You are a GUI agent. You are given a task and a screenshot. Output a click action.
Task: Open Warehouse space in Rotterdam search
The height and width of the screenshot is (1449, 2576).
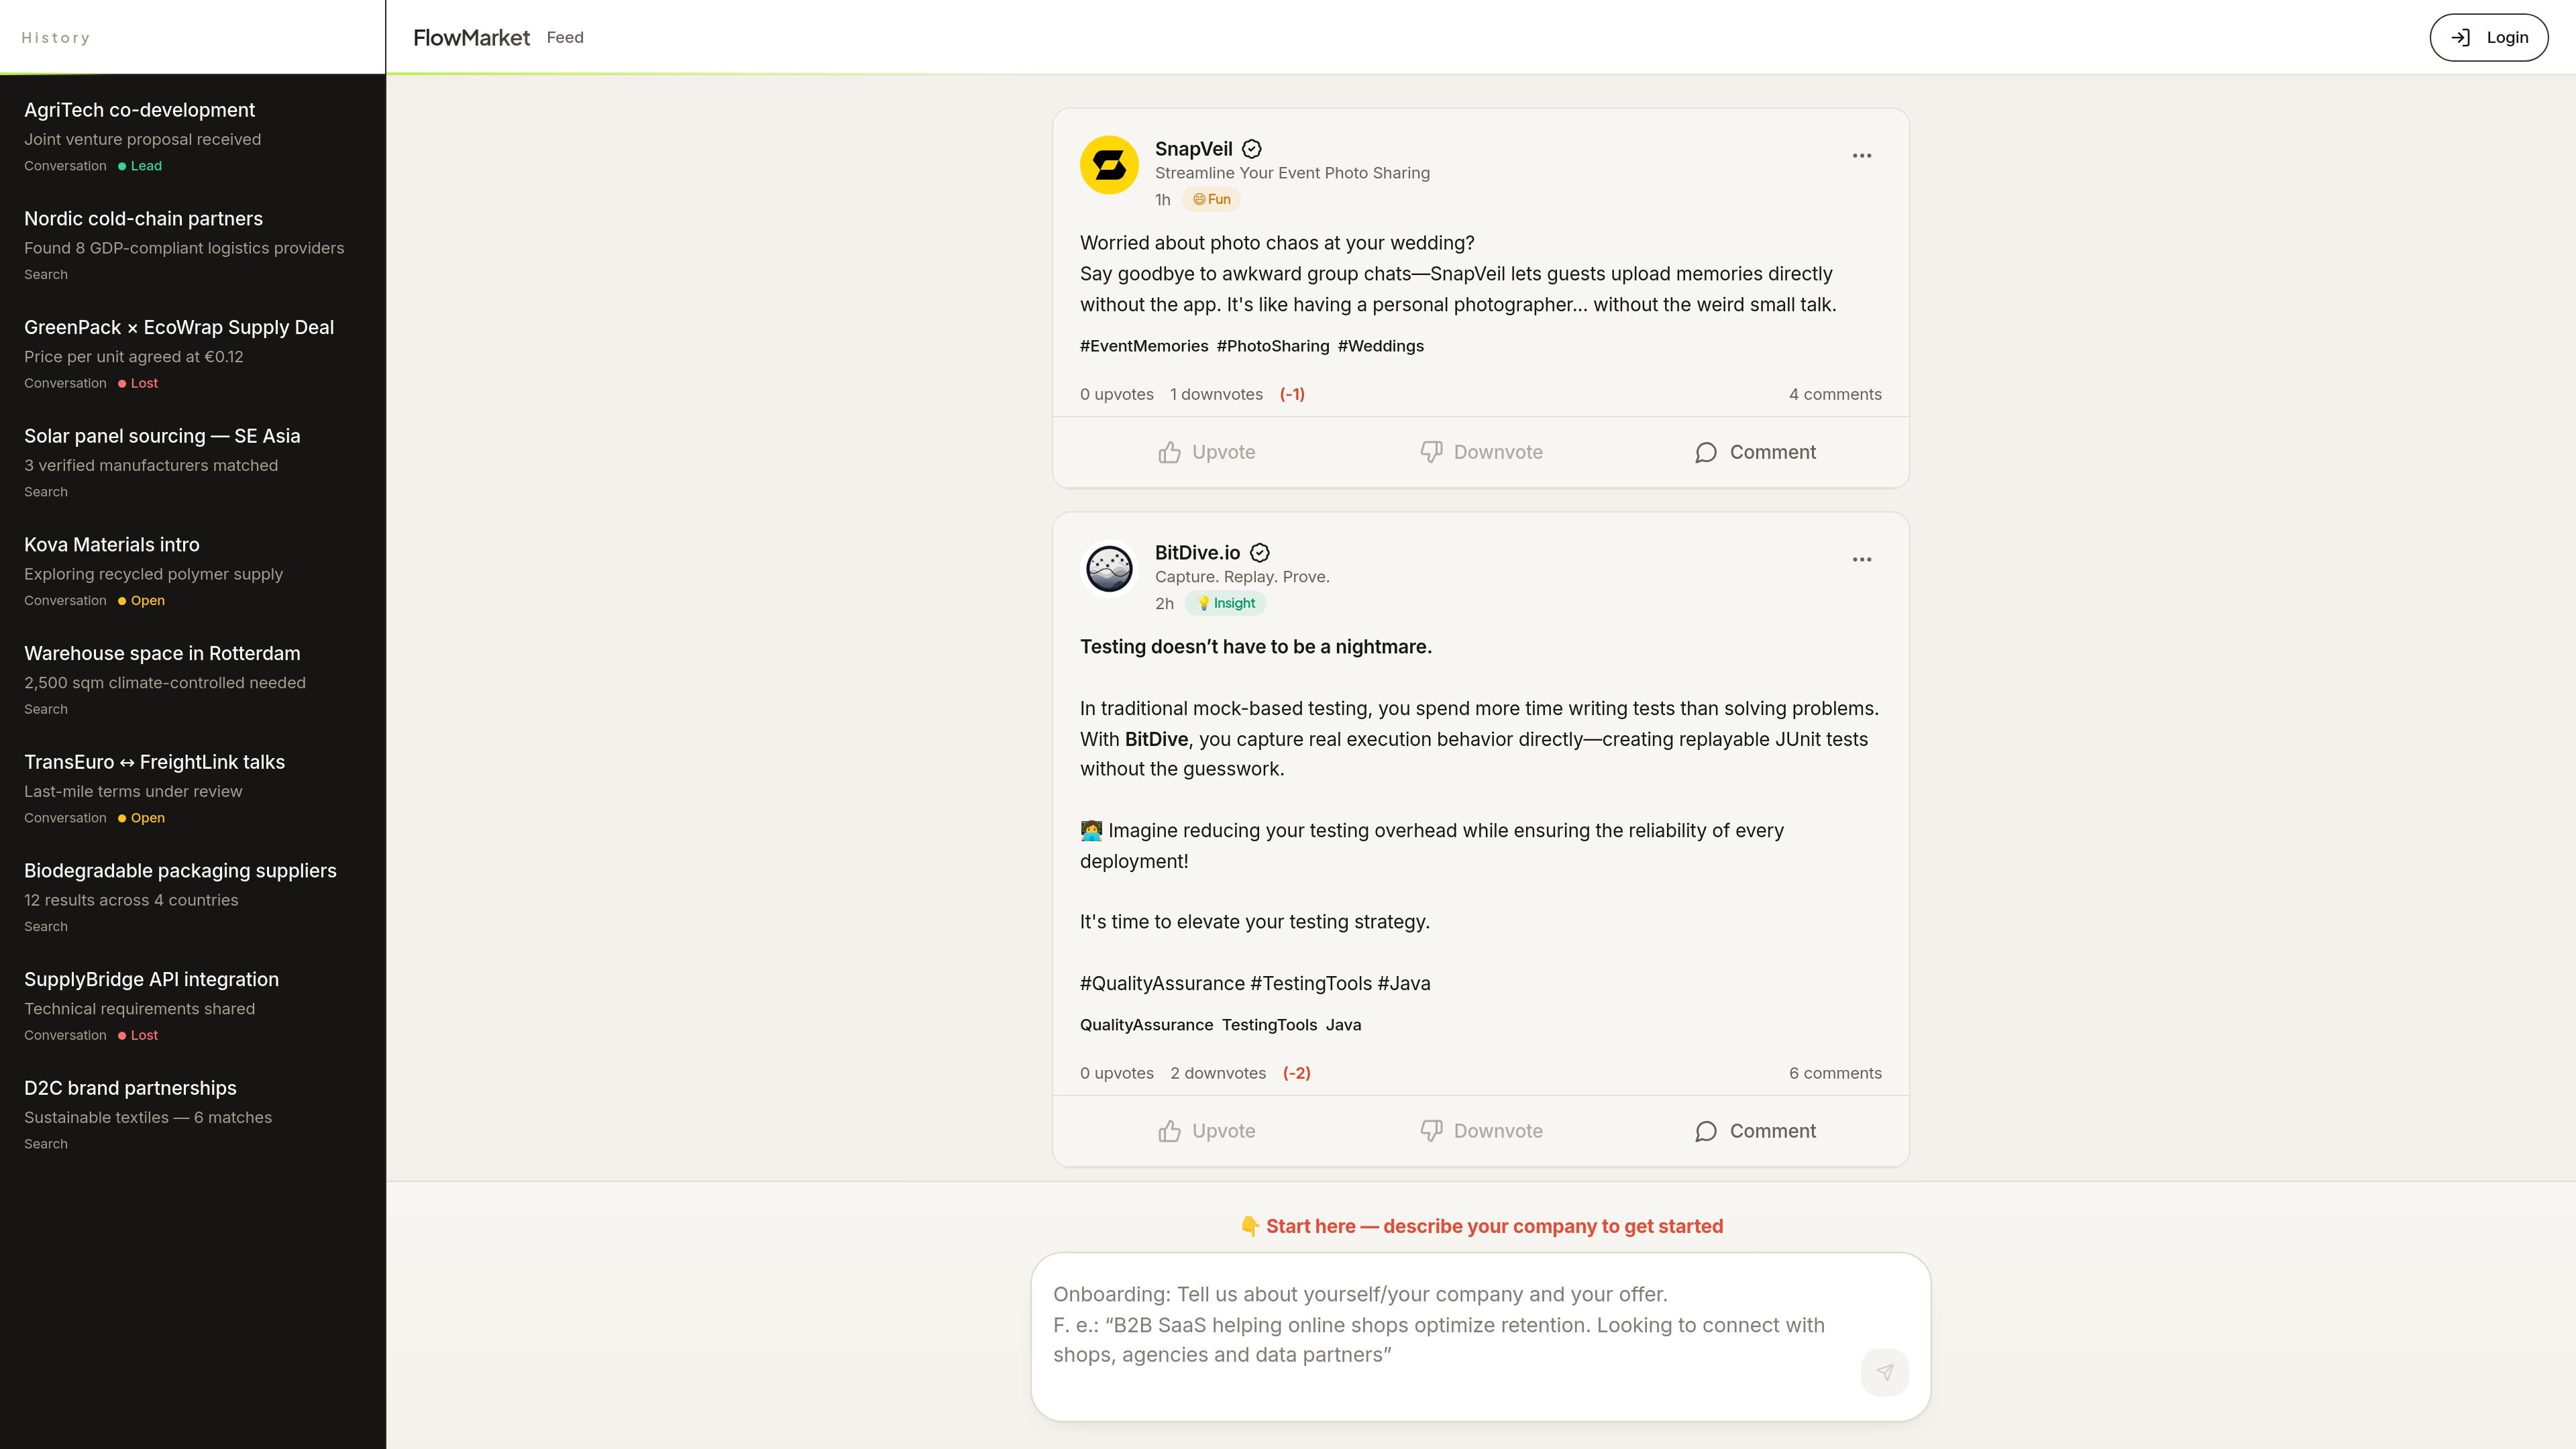[x=192, y=680]
